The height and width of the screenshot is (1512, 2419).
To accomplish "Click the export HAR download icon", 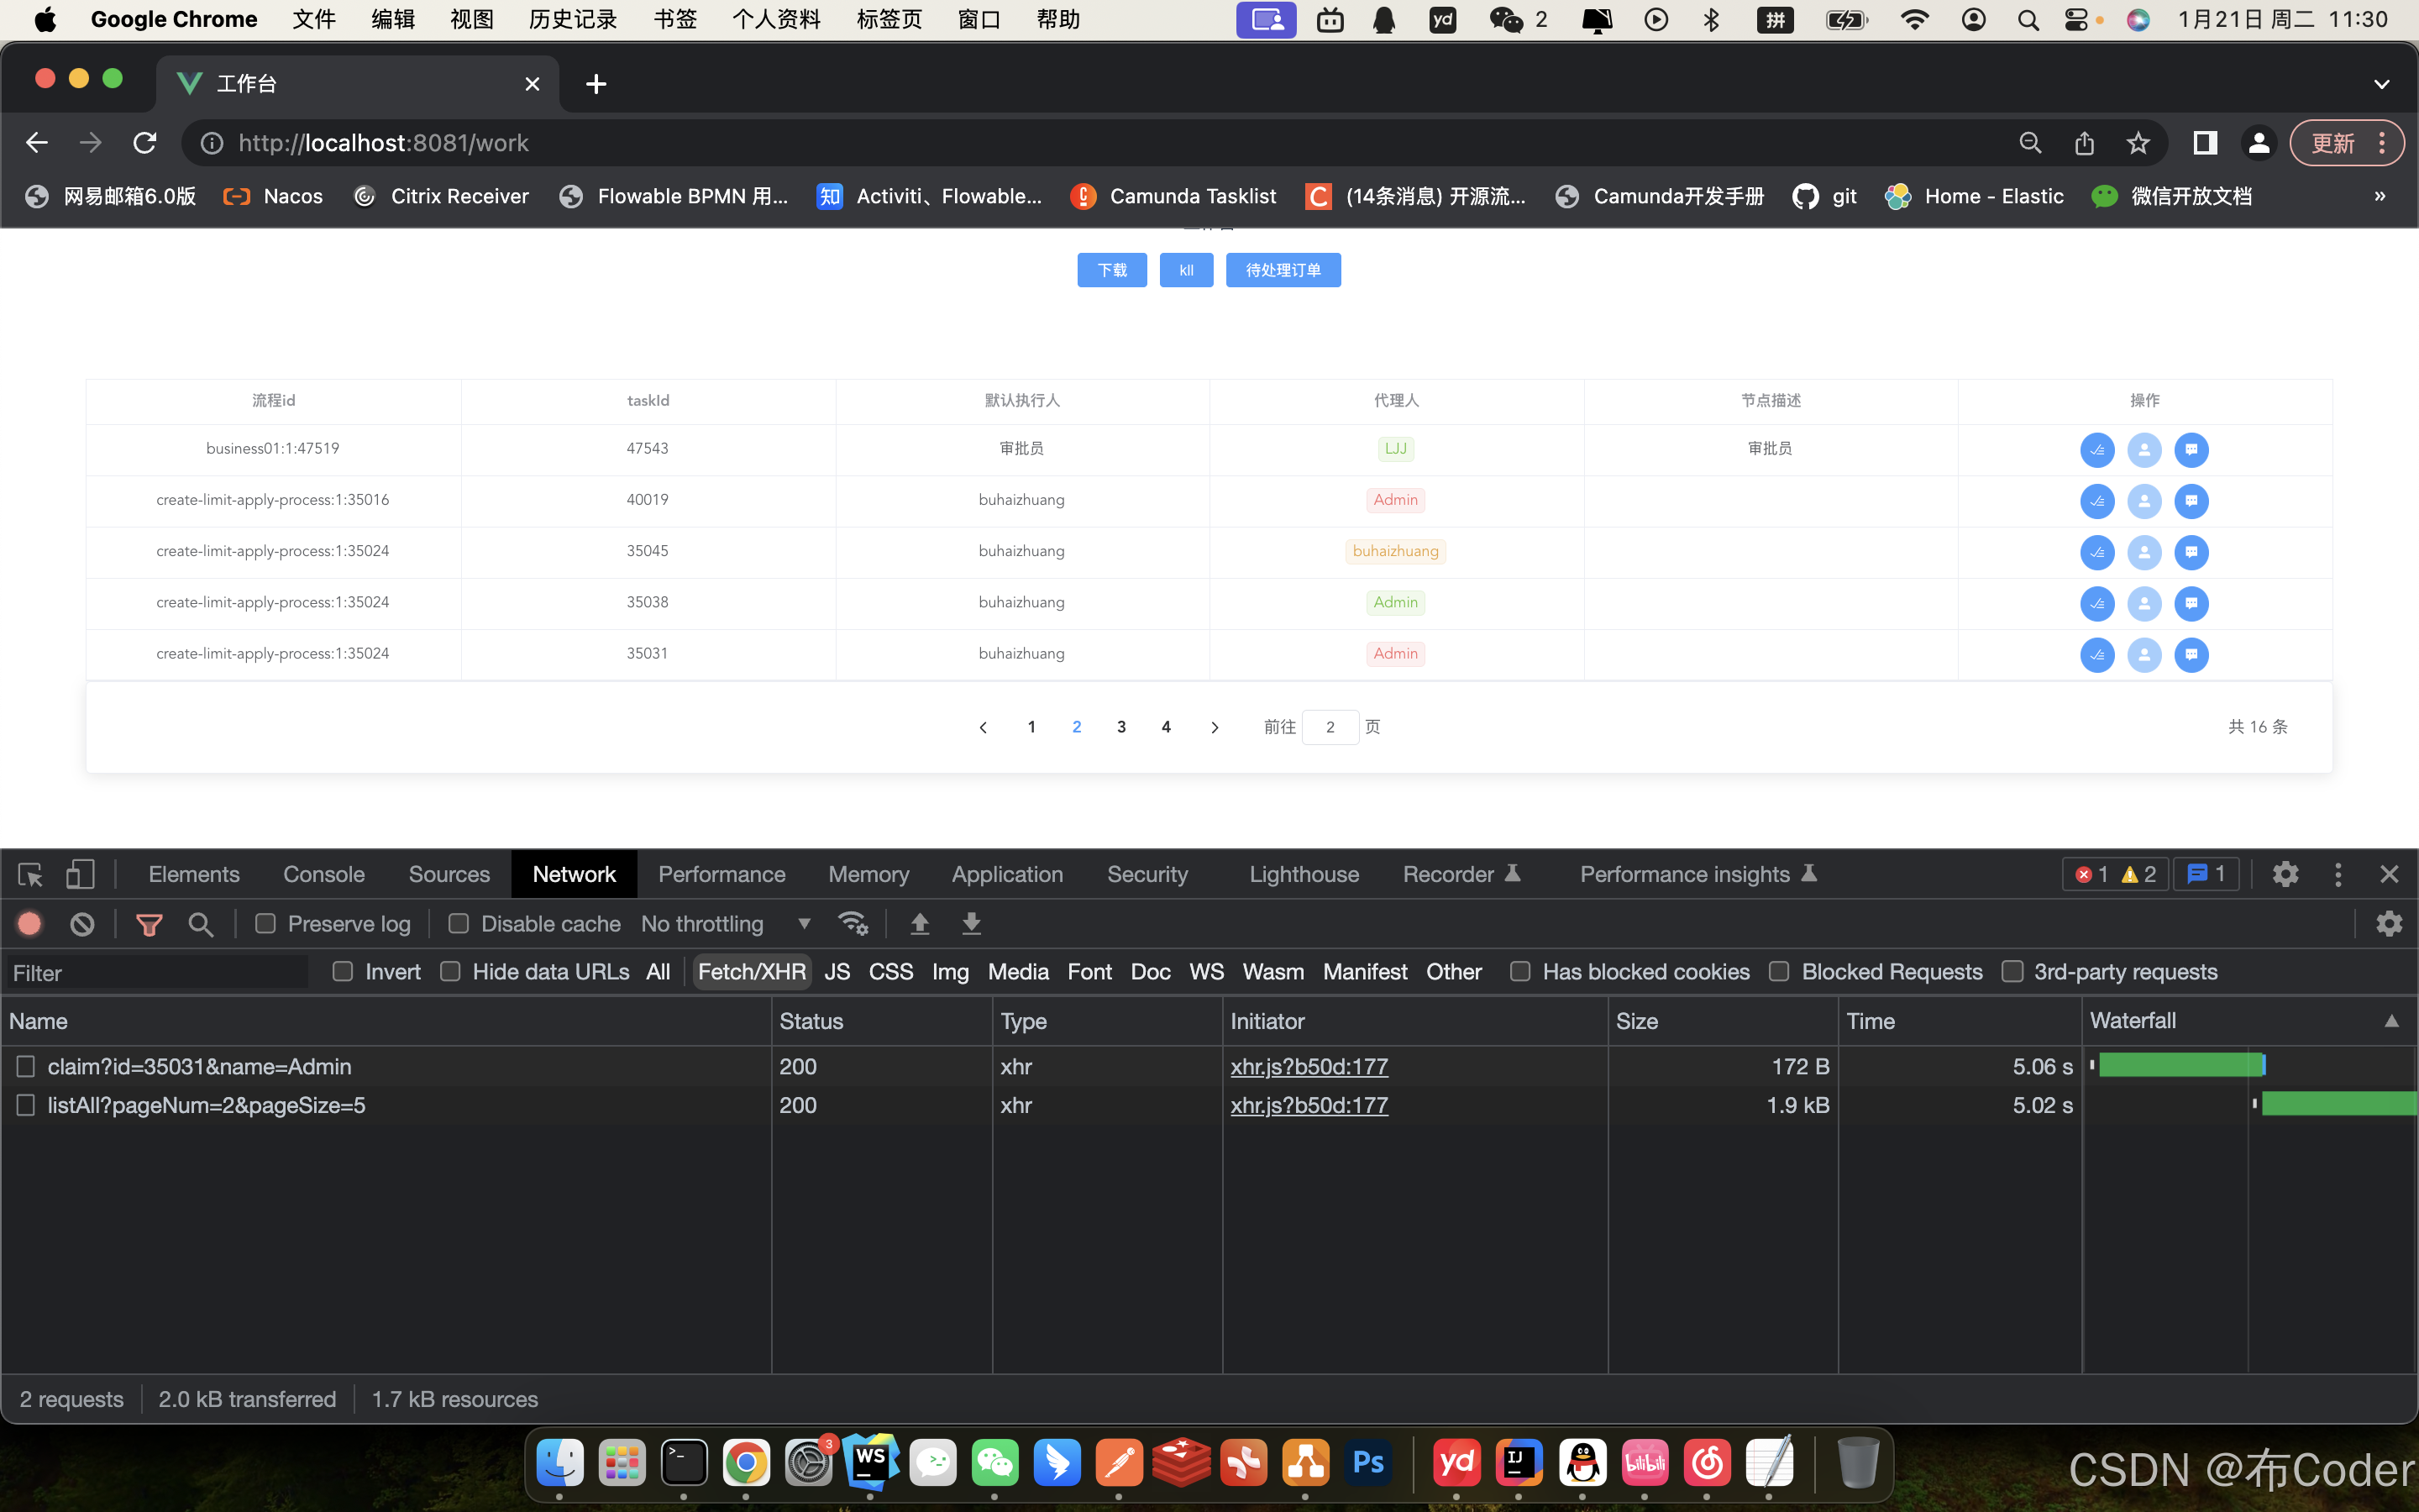I will click(x=971, y=924).
